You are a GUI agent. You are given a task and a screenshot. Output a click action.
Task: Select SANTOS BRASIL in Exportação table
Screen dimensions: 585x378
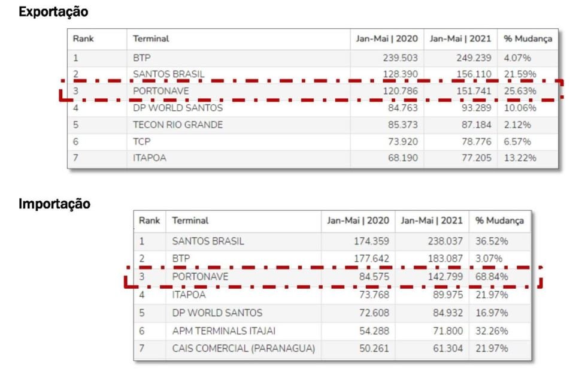point(169,74)
